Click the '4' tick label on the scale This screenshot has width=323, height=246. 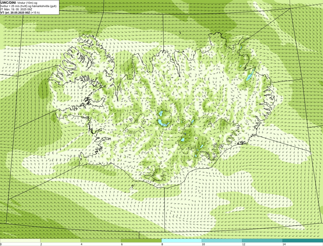click(x=81, y=244)
